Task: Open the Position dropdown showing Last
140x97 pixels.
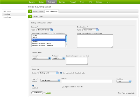Action: [x=124, y=81]
